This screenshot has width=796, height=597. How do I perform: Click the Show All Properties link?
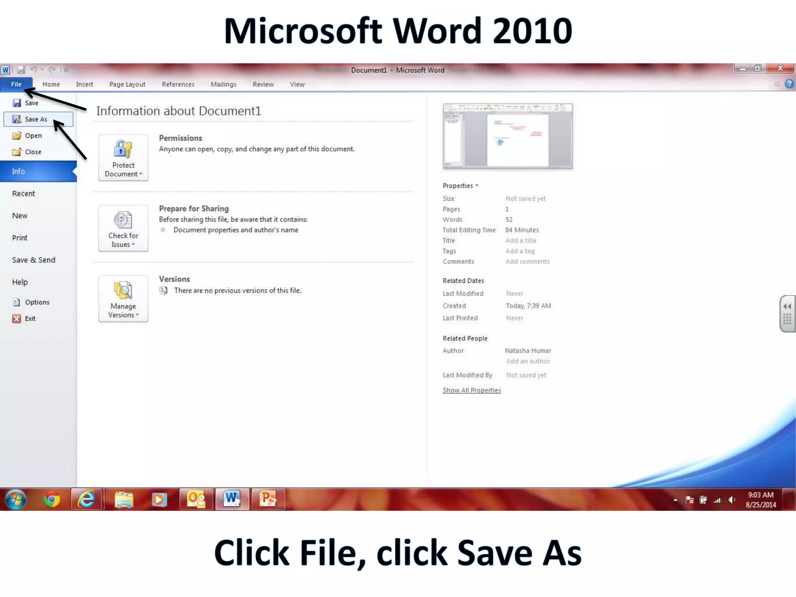[471, 390]
